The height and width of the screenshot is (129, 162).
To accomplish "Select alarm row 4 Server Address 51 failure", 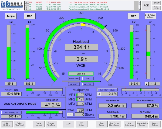I will 79,9.
